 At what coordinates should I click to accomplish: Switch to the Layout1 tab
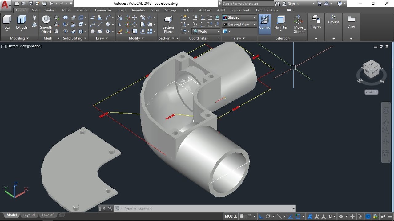(x=29, y=215)
